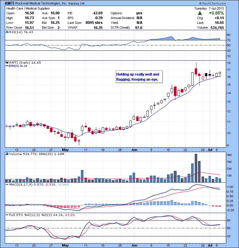Click the Bid value 16.25

click(x=55, y=23)
